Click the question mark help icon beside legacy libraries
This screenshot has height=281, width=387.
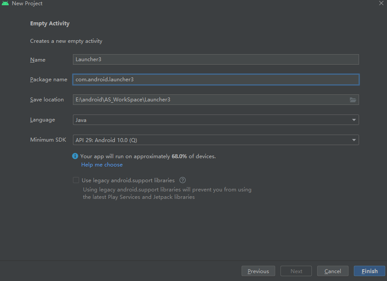(x=183, y=180)
